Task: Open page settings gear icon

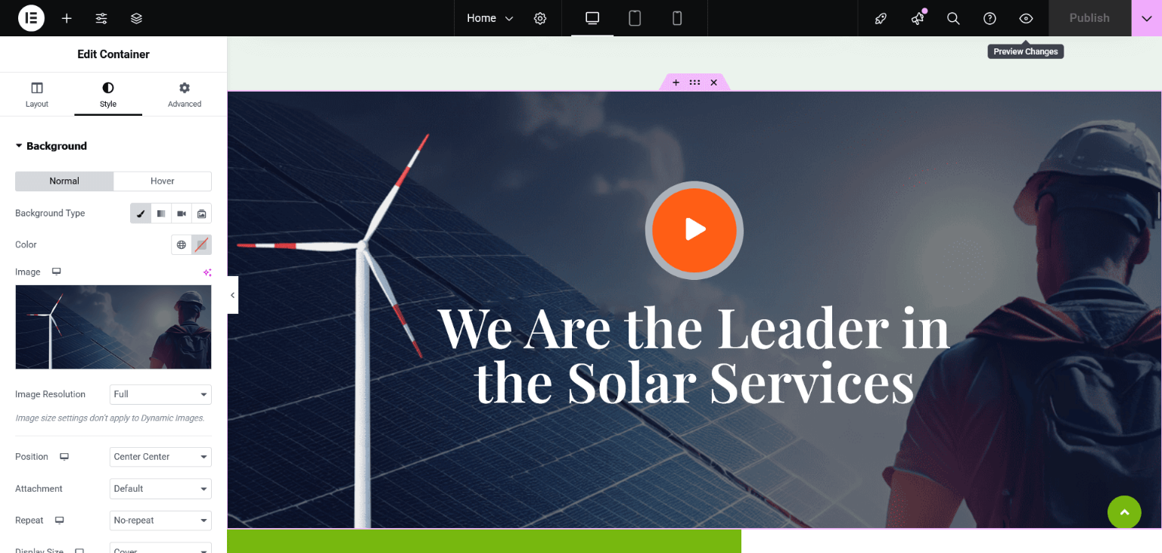Action: click(x=540, y=18)
